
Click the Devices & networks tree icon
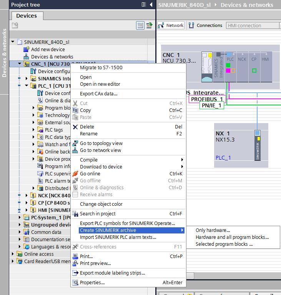(x=26, y=57)
